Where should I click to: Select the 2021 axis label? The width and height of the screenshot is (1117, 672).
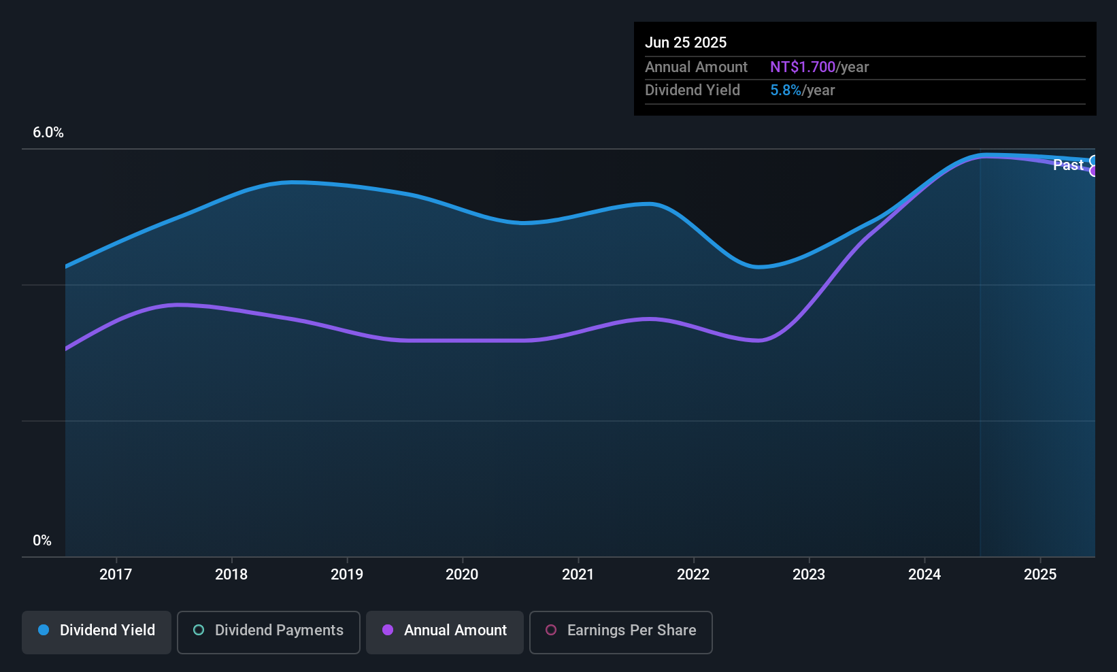pos(578,574)
